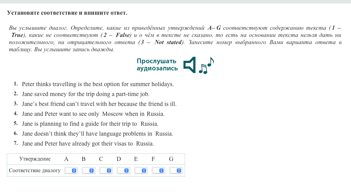351x192 pixels.
Task: Click statement 3 about Jane's ill friend
Action: pyautogui.click(x=99, y=104)
